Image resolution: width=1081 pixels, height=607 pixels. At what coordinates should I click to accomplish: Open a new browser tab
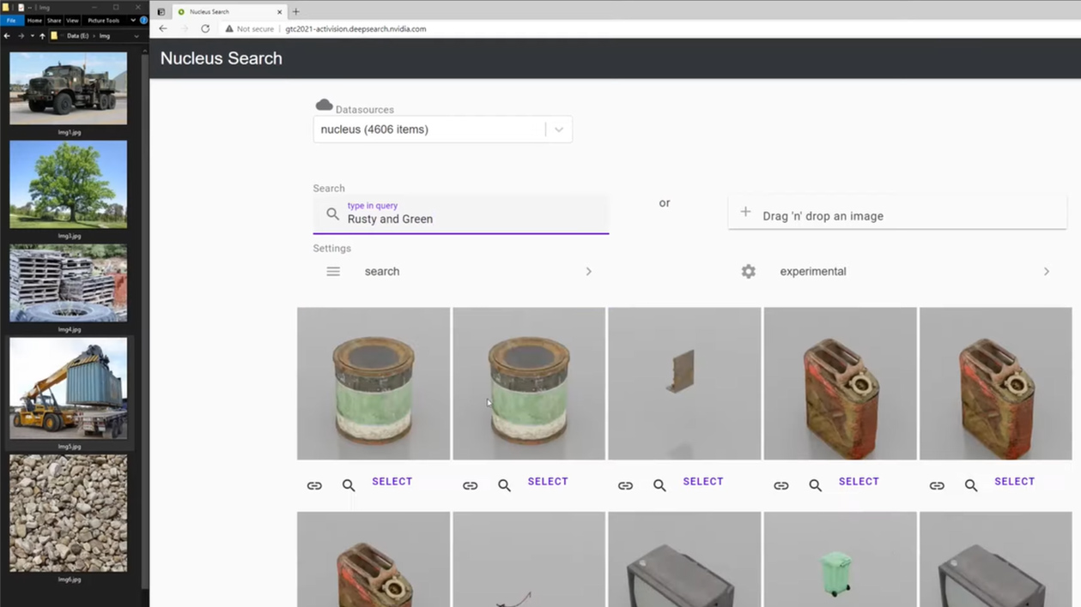(x=296, y=12)
